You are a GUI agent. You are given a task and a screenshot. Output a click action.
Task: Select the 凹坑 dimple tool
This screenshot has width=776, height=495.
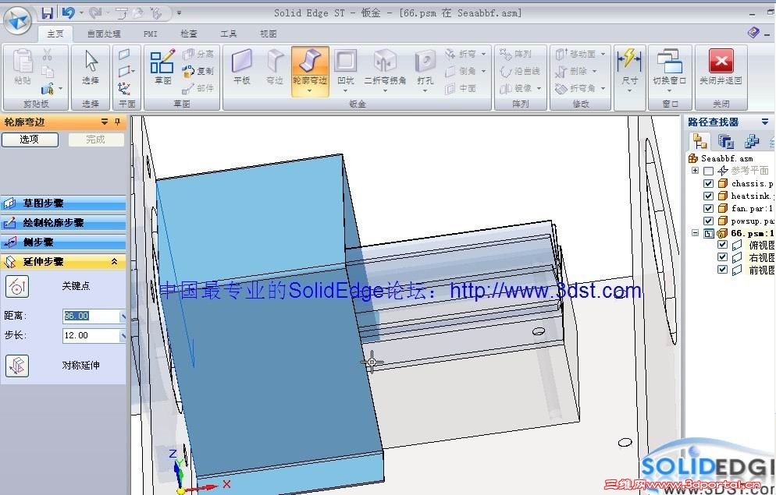(345, 71)
